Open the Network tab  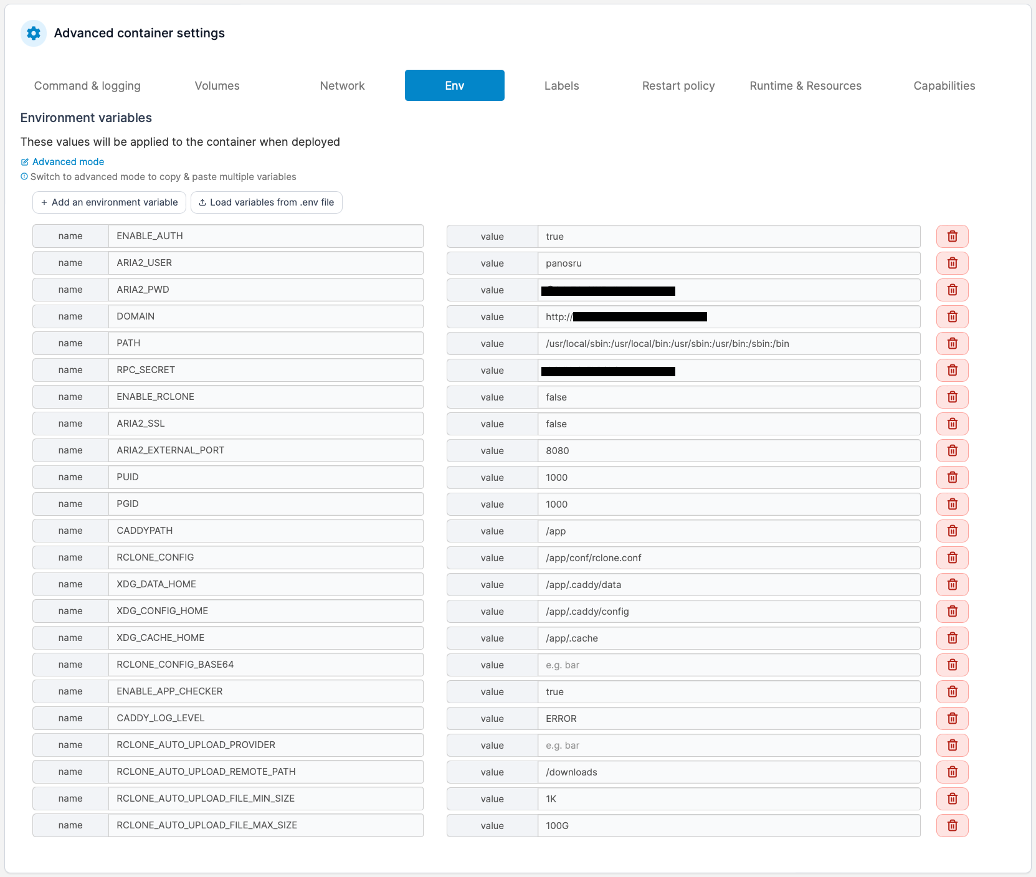pos(342,85)
